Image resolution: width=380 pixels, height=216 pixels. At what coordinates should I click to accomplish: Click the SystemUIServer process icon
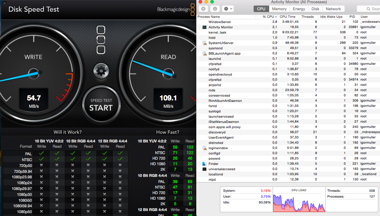[x=204, y=43]
